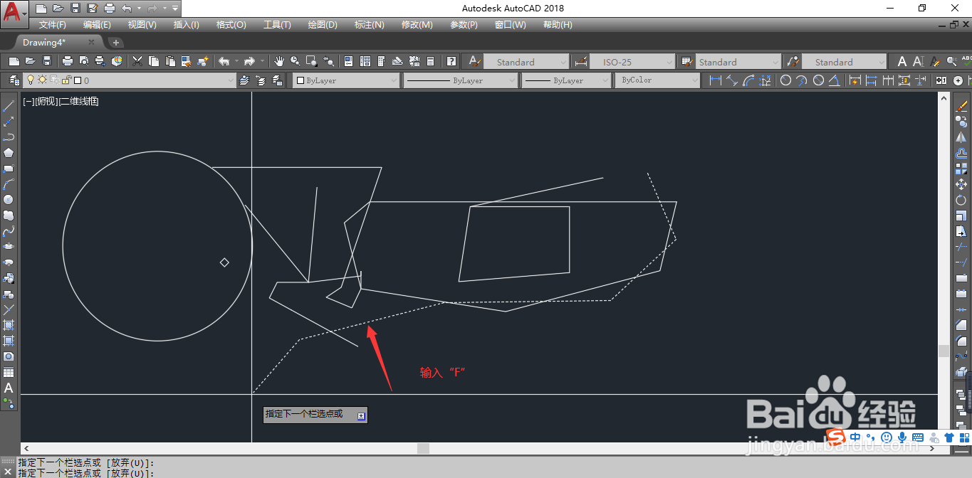Click Aligned Dimension tool icon
The width and height of the screenshot is (972, 478).
[732, 80]
